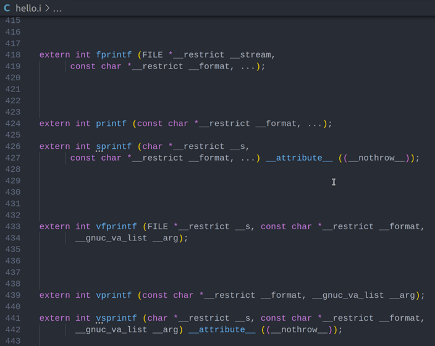Click __nothrow__ on line 427
435x346 pixels.
376,158
